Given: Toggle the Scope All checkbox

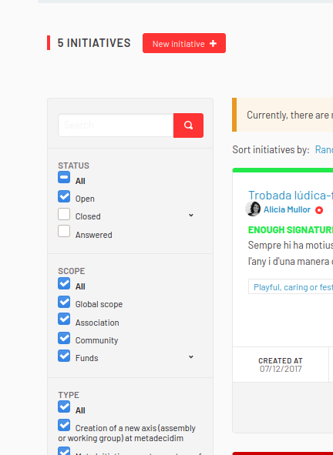Looking at the screenshot, I should [x=64, y=283].
